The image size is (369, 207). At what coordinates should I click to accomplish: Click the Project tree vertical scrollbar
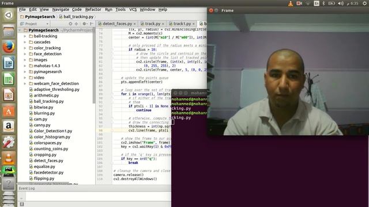pos(94,66)
